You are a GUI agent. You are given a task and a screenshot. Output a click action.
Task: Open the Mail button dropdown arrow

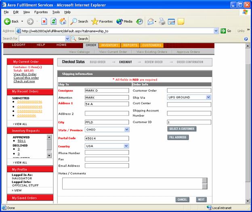155,21
